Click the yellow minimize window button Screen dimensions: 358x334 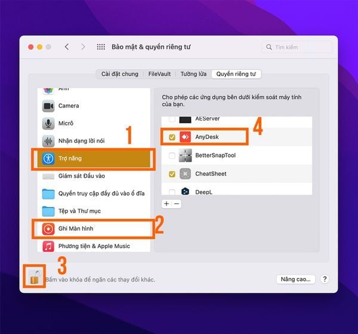coord(40,47)
